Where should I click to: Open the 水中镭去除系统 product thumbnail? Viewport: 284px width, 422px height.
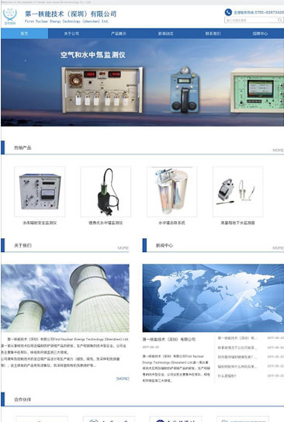click(x=171, y=192)
